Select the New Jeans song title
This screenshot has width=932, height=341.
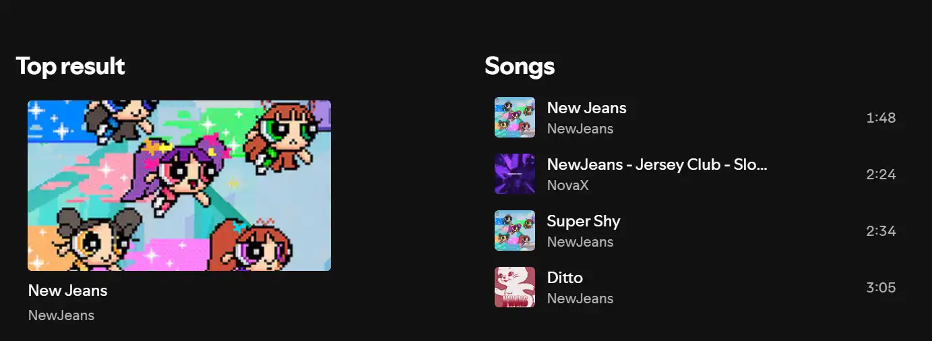[586, 108]
